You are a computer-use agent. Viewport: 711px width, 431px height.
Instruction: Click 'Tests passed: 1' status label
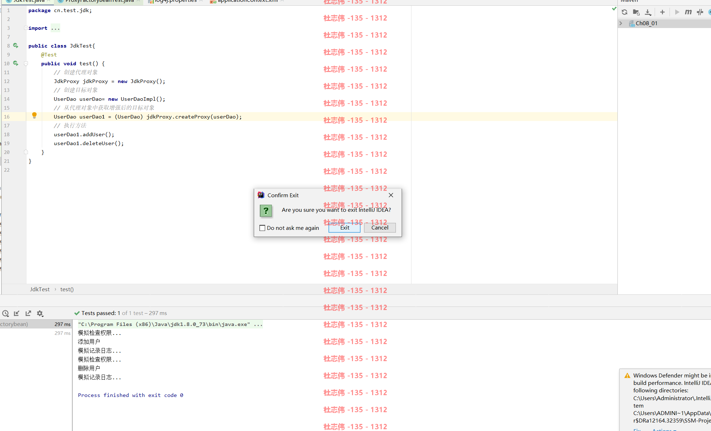pos(101,313)
